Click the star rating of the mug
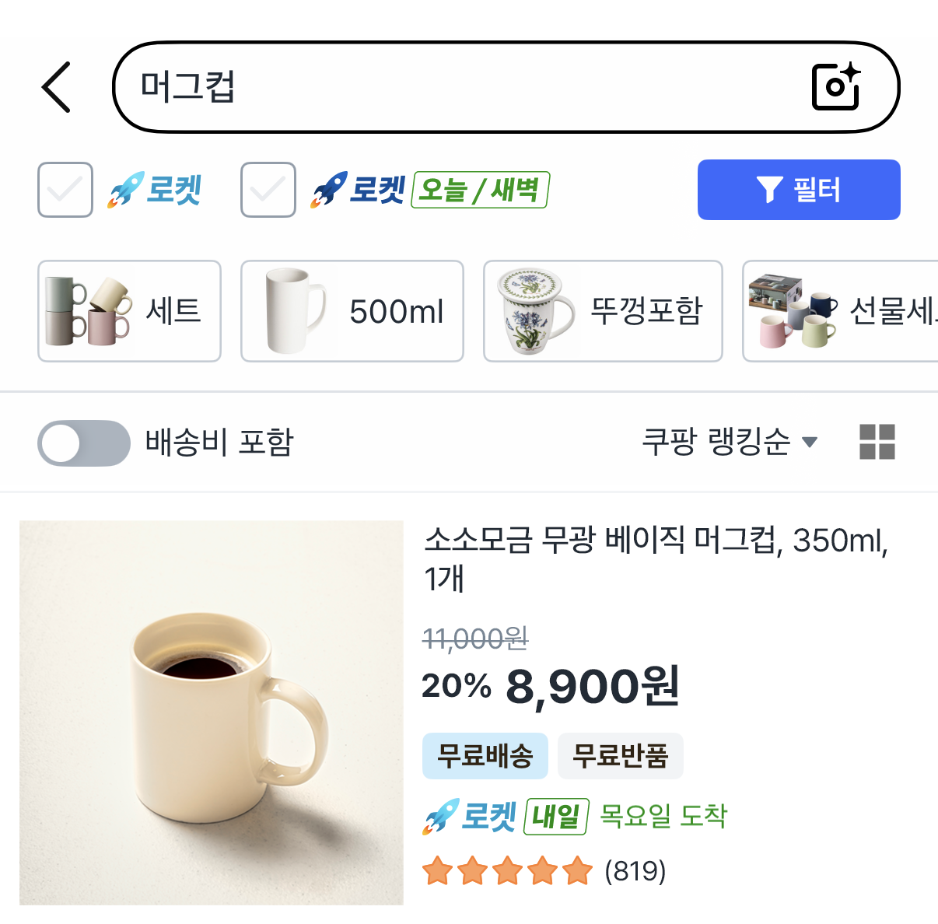The width and height of the screenshot is (938, 924). tap(507, 871)
